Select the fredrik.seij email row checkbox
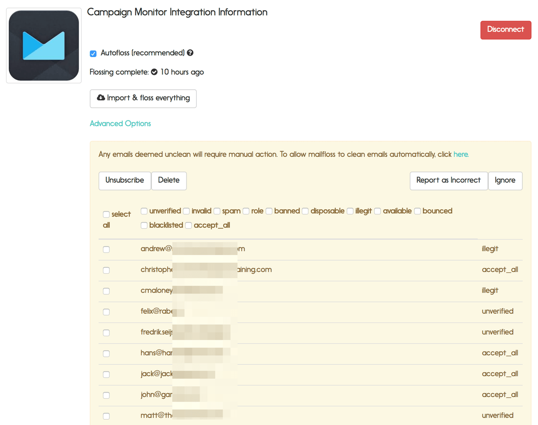This screenshot has width=538, height=425. 107,333
